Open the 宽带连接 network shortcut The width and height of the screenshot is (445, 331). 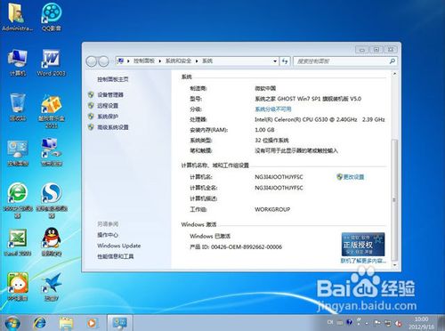pyautogui.click(x=52, y=152)
